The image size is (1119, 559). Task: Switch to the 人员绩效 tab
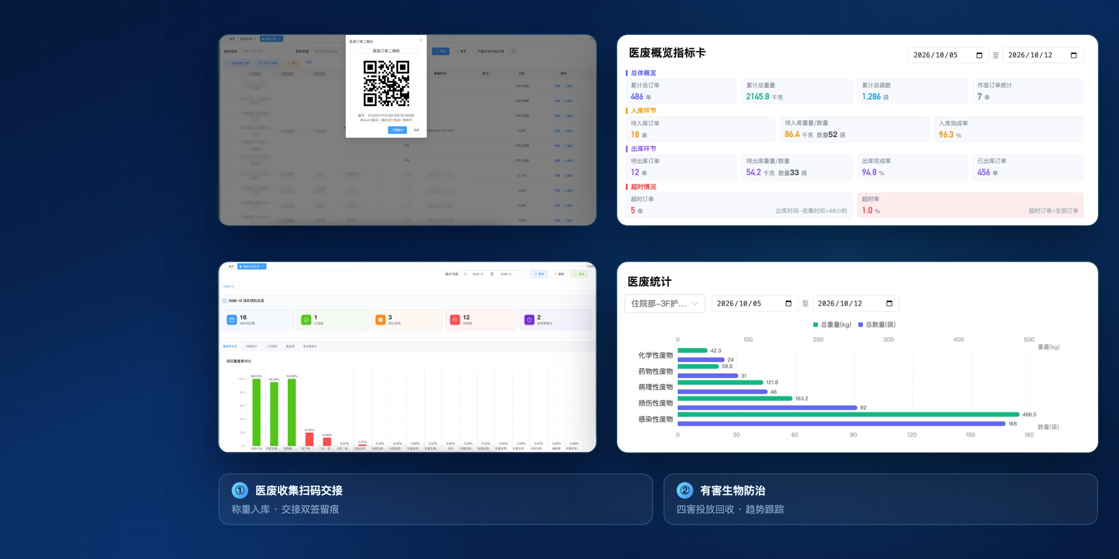pos(272,346)
